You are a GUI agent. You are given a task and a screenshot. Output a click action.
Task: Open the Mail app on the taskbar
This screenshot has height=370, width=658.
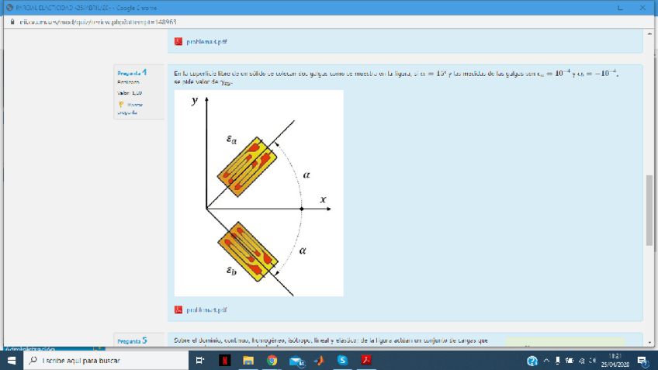296,361
